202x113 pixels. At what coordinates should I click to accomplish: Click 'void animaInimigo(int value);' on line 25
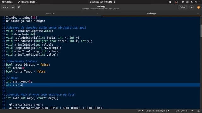(29, 45)
